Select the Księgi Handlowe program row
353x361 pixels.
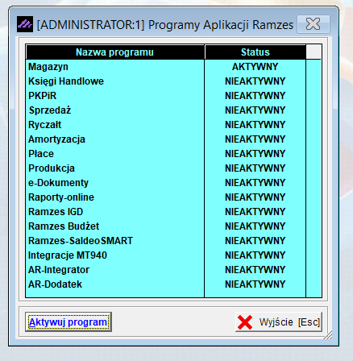click(166, 81)
